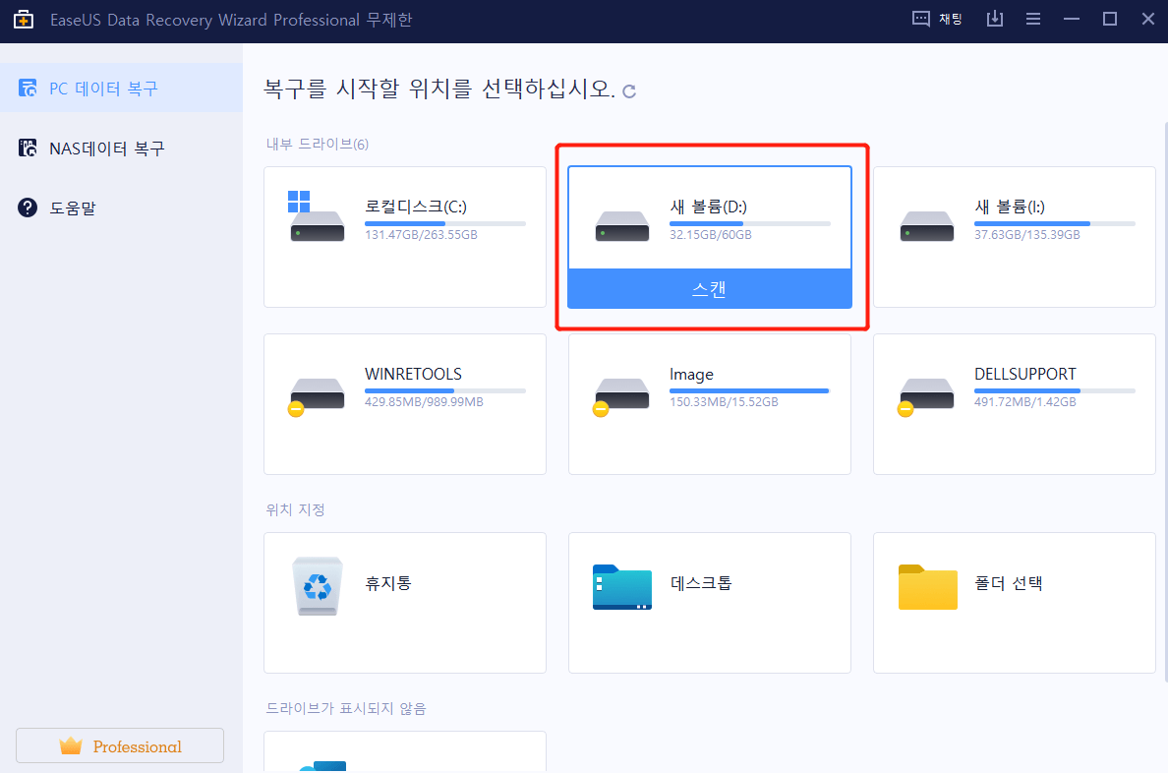
Task: Click the Image partition drive icon
Action: click(x=620, y=395)
